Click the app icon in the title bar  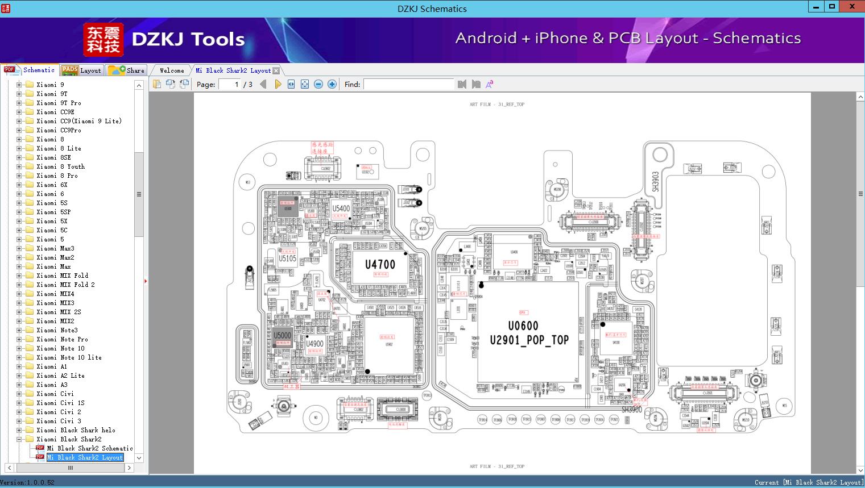pos(5,8)
